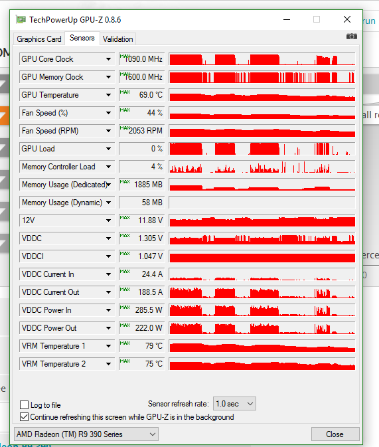Expand the VRM Temperature 2 dropdown

click(x=108, y=364)
